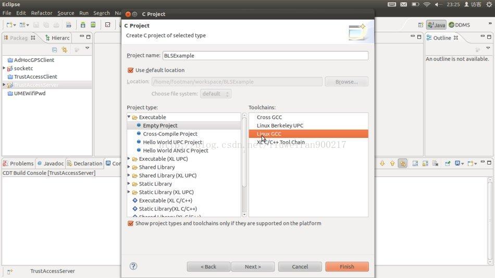Switch to the Declaration tab

point(84,163)
